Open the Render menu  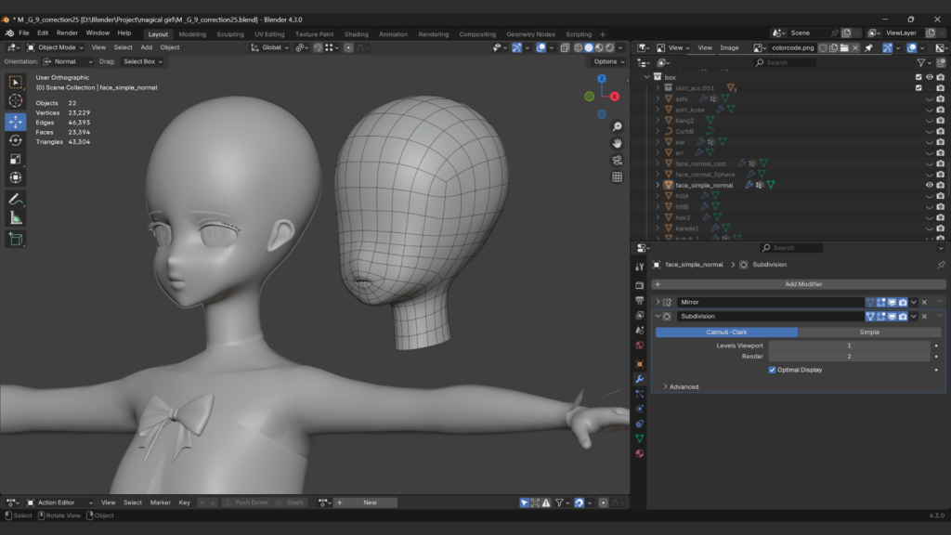68,33
